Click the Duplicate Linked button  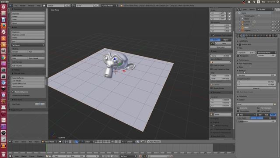coord(28,35)
